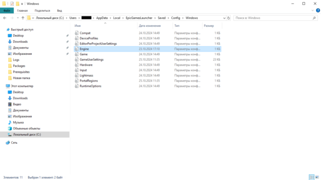Open recent locations dropdown arrow
This screenshot has width=321, height=180.
pyautogui.click(x=18, y=18)
